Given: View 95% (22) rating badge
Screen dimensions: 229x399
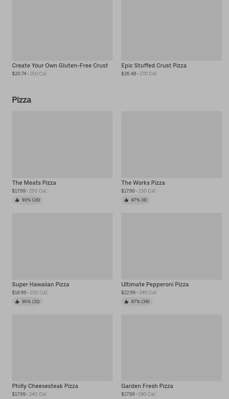Looking at the screenshot, I should click(x=27, y=302).
